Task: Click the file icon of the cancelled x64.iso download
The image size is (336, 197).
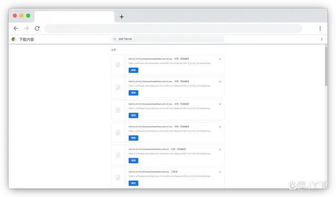Action: coord(118,178)
